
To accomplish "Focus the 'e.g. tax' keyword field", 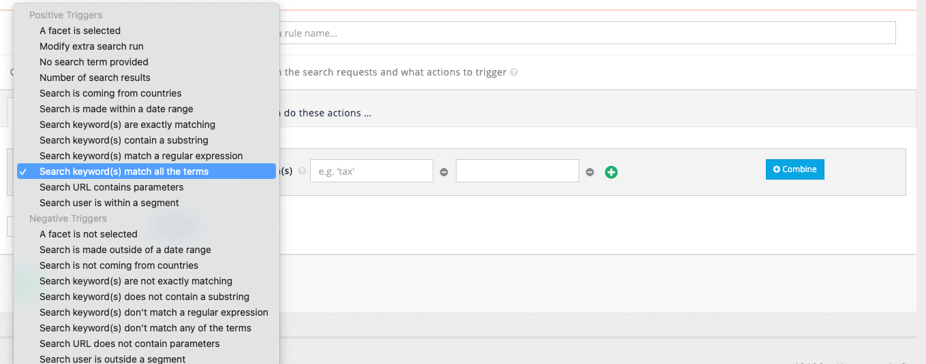I will pyautogui.click(x=371, y=171).
